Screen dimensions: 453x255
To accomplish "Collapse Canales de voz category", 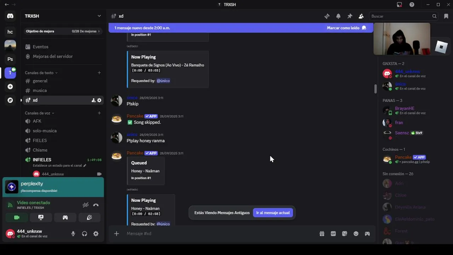I will [x=39, y=113].
